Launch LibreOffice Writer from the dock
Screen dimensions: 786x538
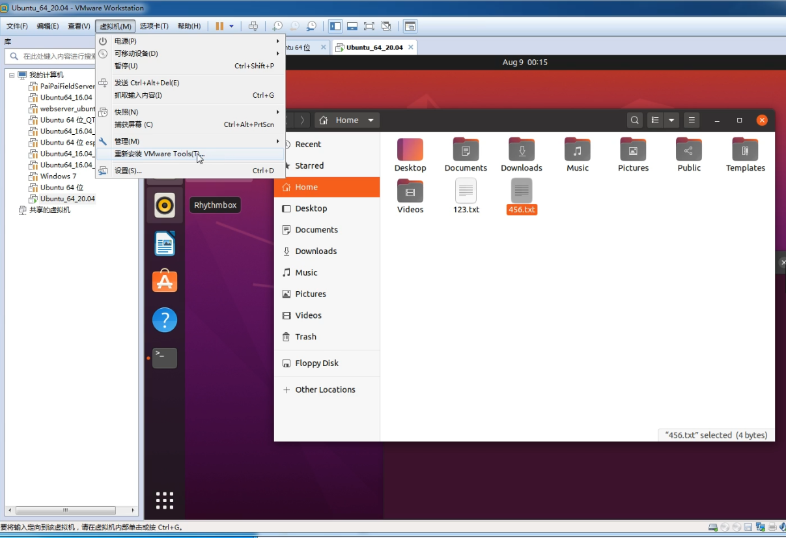coord(165,244)
